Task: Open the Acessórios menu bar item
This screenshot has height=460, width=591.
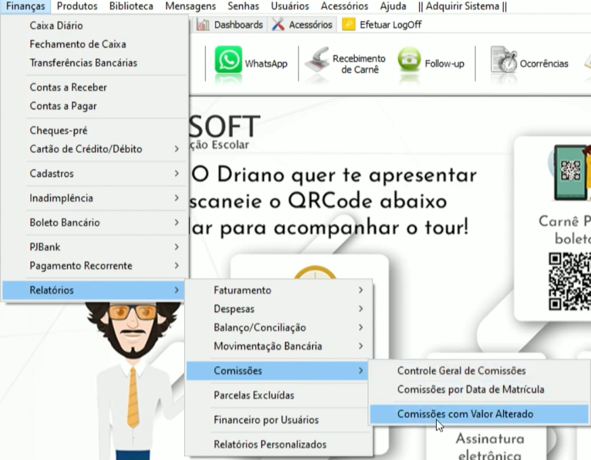Action: (345, 6)
